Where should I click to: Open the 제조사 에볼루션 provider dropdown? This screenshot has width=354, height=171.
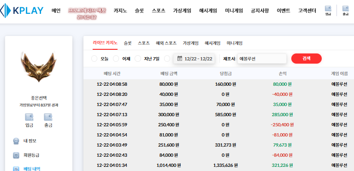coord(262,59)
